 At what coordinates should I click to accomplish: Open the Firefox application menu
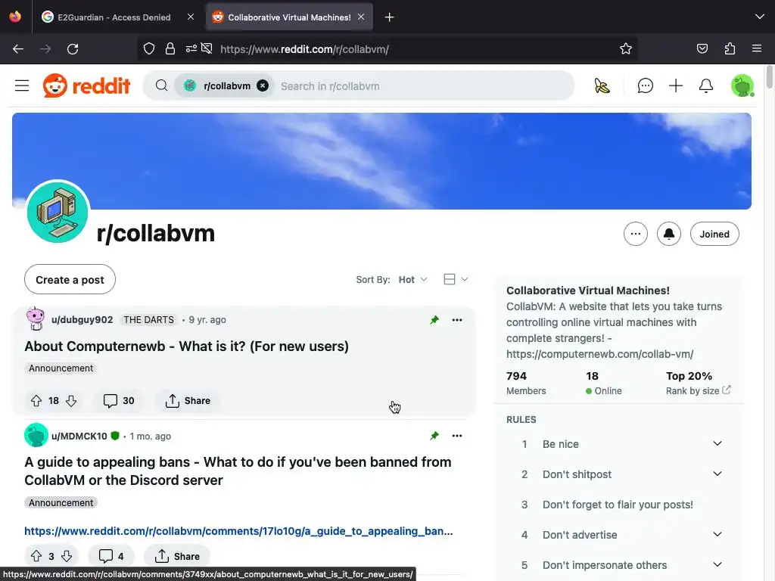coord(757,48)
